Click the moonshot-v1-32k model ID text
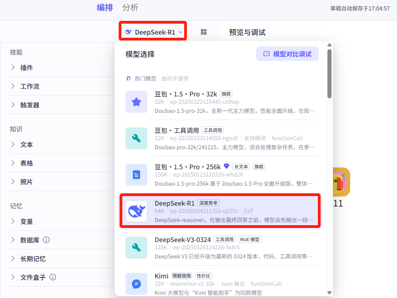This screenshot has width=397, height=298. pos(192,283)
